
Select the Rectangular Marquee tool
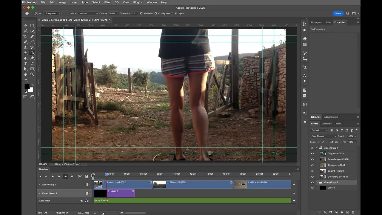(32, 26)
